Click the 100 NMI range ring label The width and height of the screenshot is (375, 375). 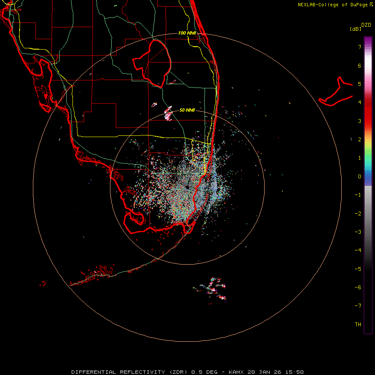(x=187, y=33)
